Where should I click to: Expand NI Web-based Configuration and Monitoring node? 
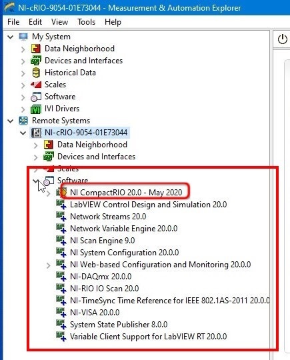pyautogui.click(x=48, y=265)
